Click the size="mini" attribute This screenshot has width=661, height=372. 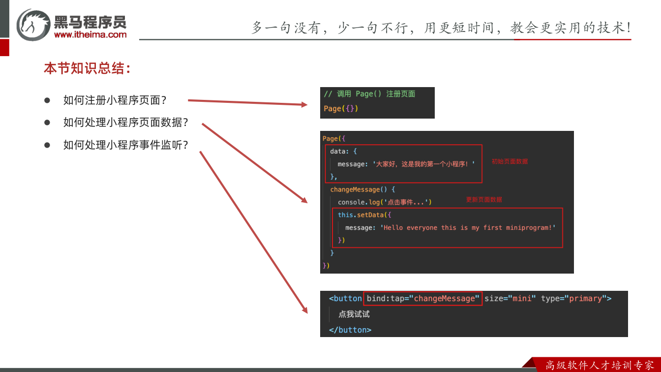pos(510,299)
